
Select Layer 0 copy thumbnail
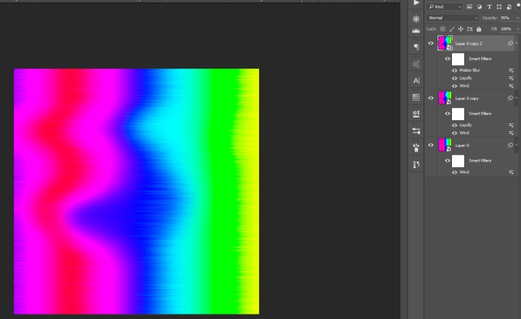[445, 99]
